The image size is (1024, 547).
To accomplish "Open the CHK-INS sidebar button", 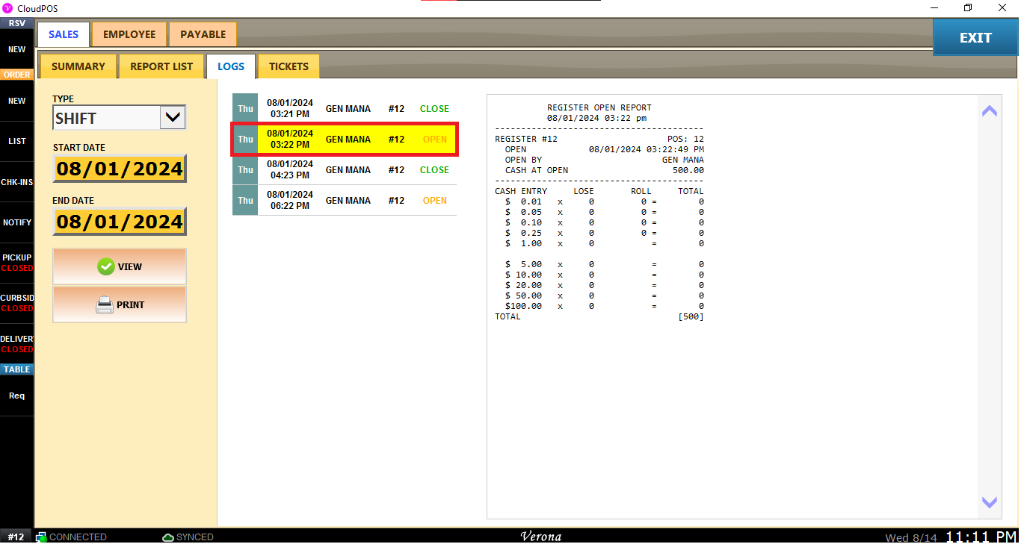I will (x=16, y=182).
